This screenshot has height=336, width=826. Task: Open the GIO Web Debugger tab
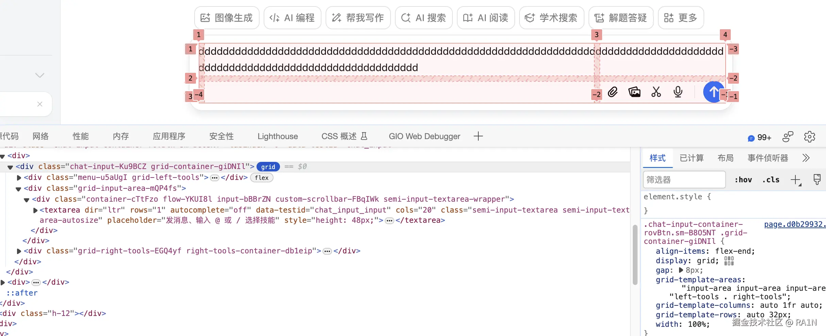click(425, 136)
